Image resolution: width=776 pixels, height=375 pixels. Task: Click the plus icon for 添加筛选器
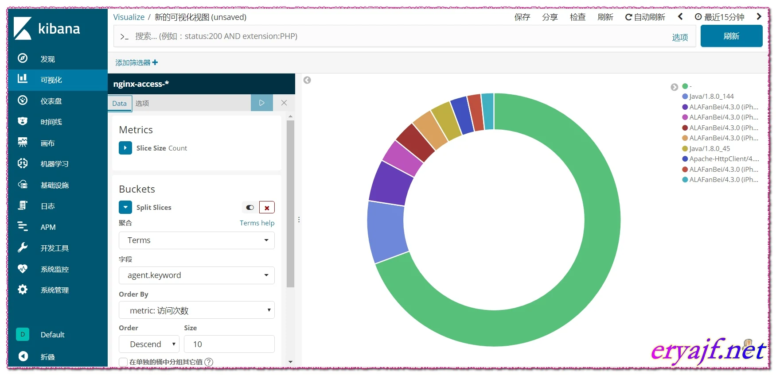(x=155, y=62)
